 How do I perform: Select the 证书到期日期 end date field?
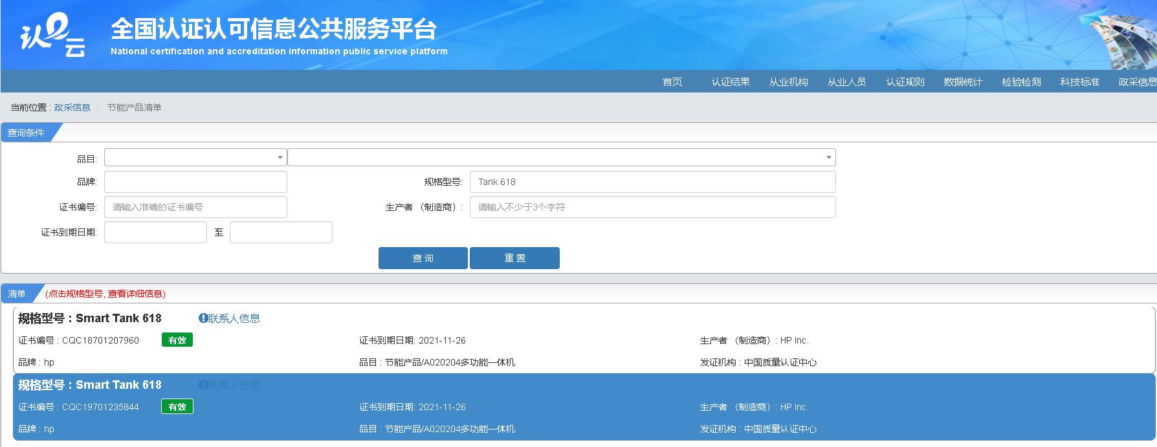281,232
